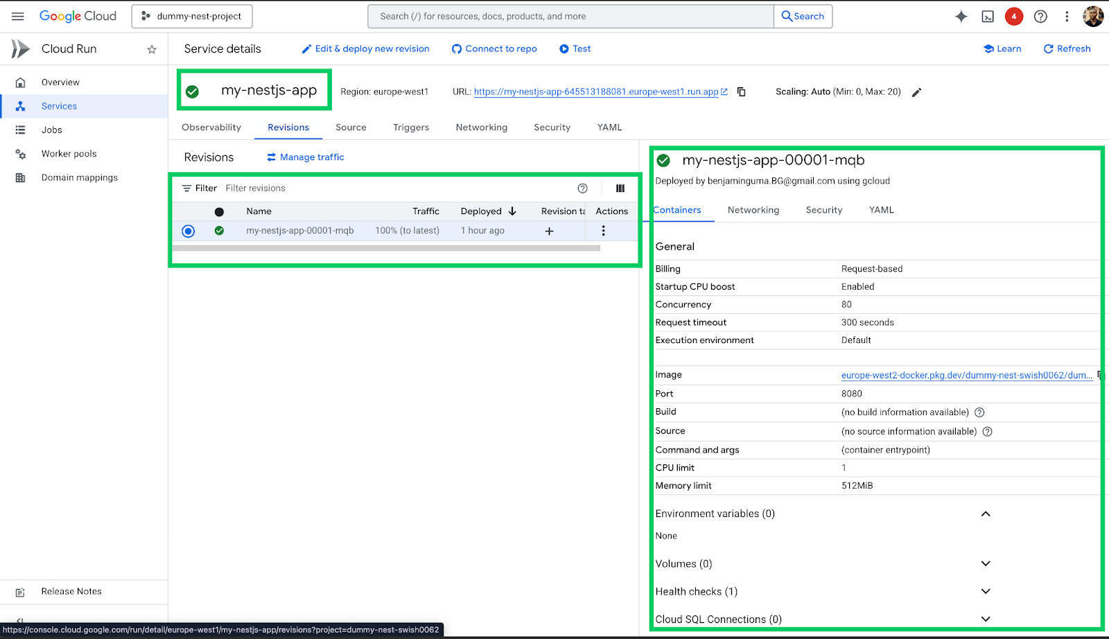This screenshot has height=639, width=1109.
Task: Open the service YAML tab
Action: [610, 128]
